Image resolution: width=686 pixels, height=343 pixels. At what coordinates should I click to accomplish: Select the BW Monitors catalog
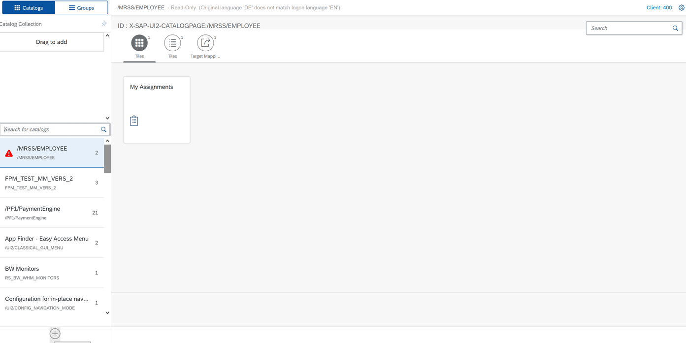coord(52,273)
